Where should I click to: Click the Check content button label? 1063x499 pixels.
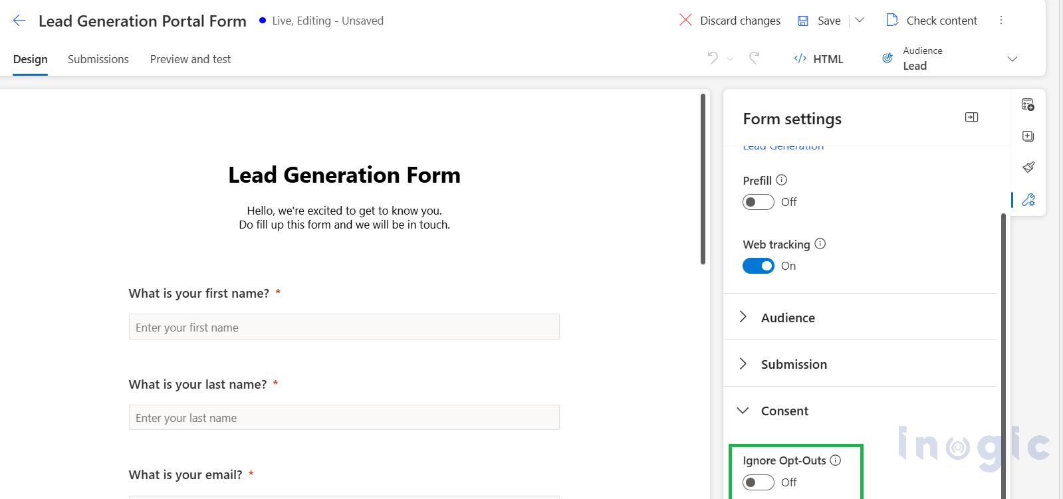(941, 21)
